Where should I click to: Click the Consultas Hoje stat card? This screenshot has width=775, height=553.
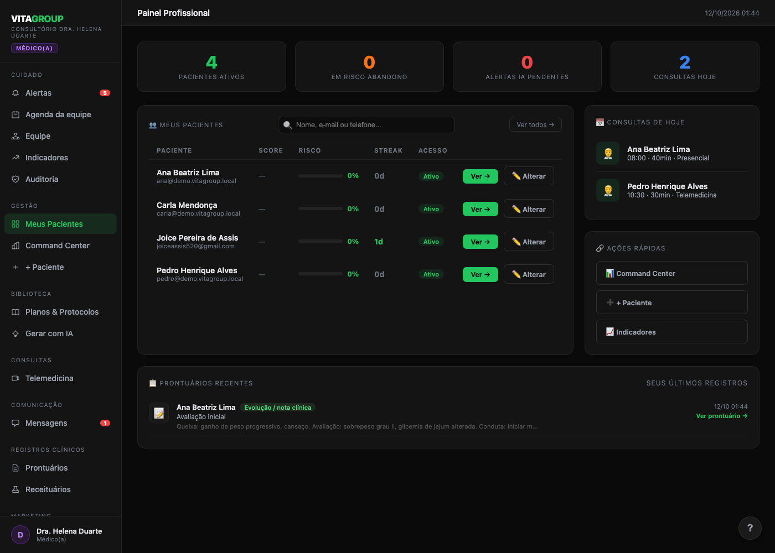(685, 67)
